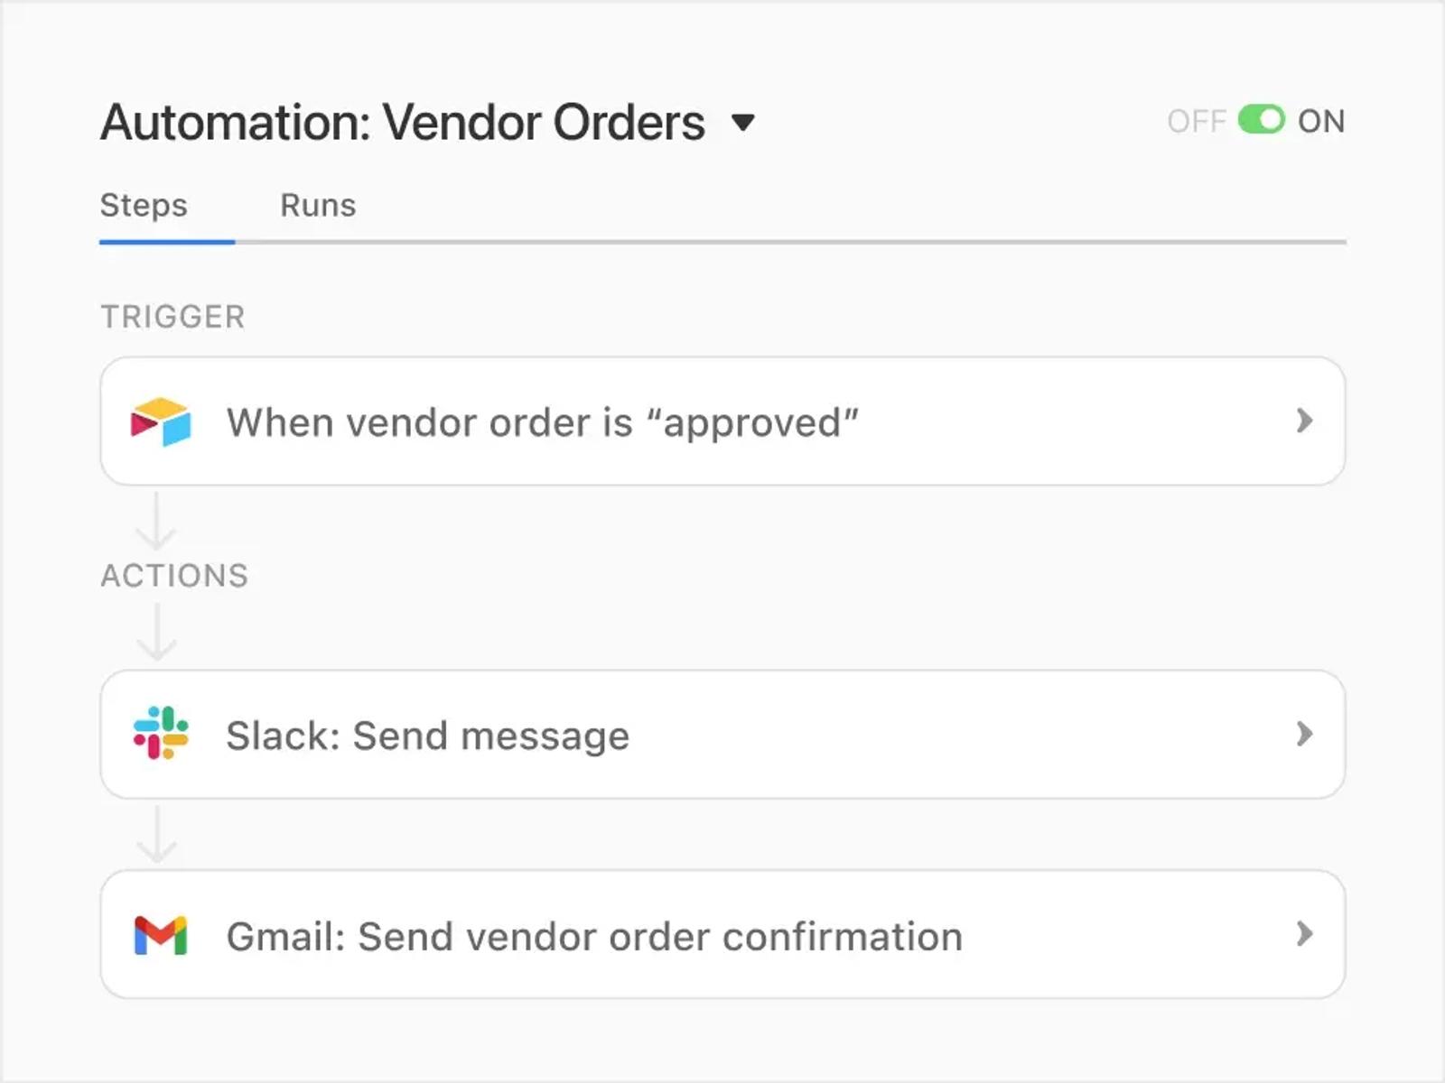Expand the Slack Send message chevron
This screenshot has width=1445, height=1083.
1304,734
